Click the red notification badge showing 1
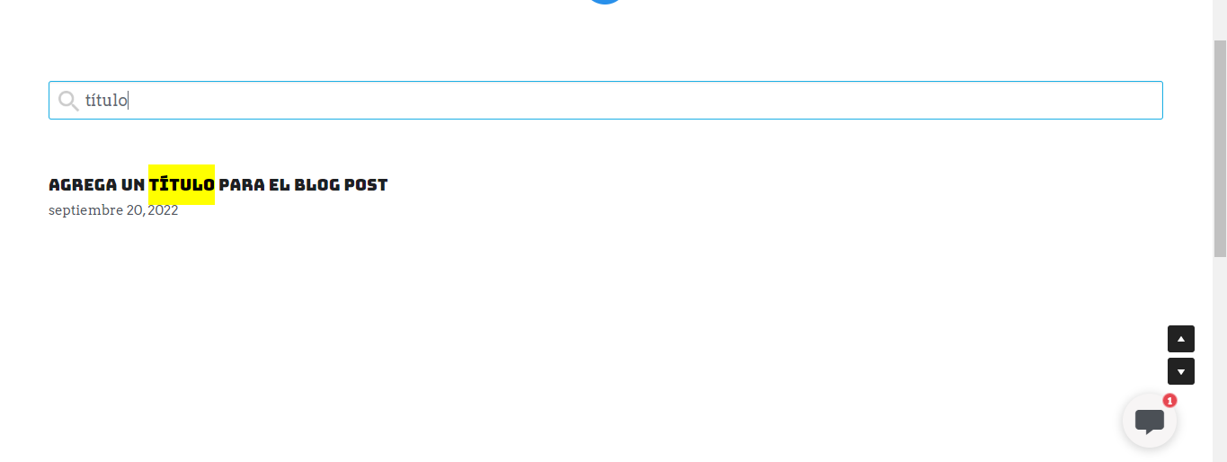The width and height of the screenshot is (1227, 462). [x=1169, y=401]
